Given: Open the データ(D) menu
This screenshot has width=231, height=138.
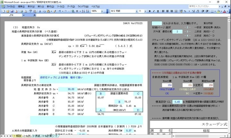Looking at the screenshot, I should pos(71,6).
